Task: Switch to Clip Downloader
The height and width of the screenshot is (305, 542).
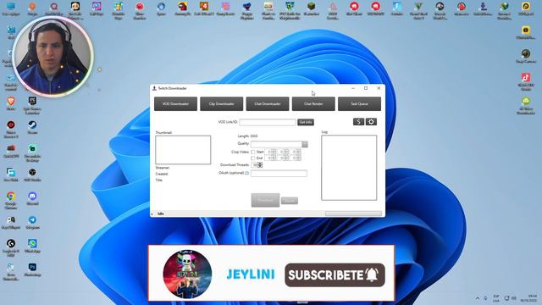Action: pos(222,103)
